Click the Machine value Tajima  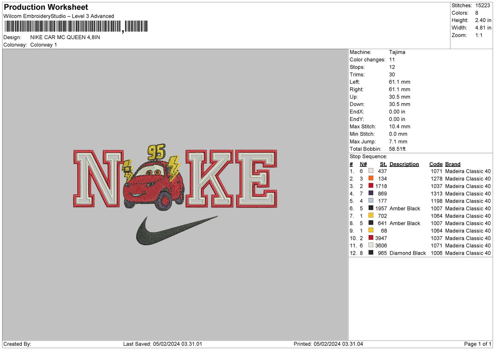coord(397,52)
